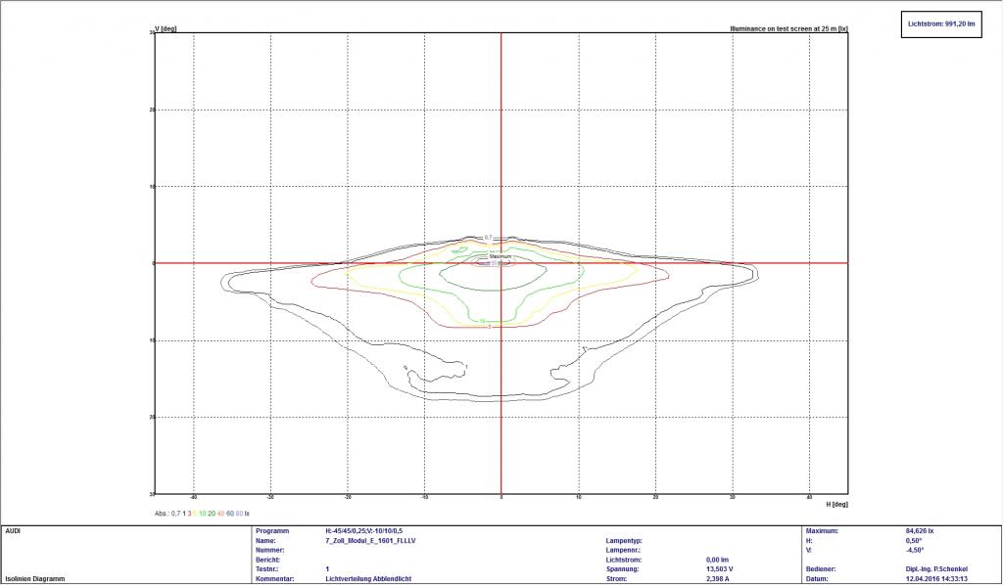Click the green 10 contour line label
The width and height of the screenshot is (1003, 585).
coord(483,320)
